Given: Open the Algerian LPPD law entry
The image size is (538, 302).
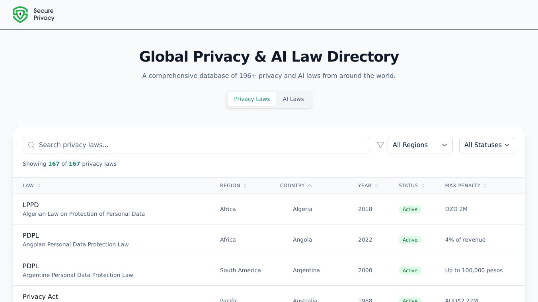Looking at the screenshot, I should [31, 205].
